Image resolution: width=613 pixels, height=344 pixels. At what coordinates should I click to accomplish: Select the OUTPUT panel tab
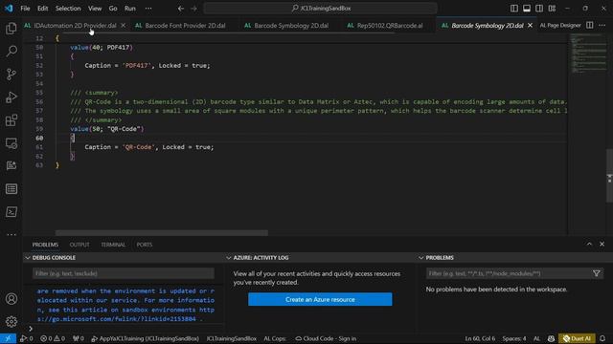tap(79, 245)
